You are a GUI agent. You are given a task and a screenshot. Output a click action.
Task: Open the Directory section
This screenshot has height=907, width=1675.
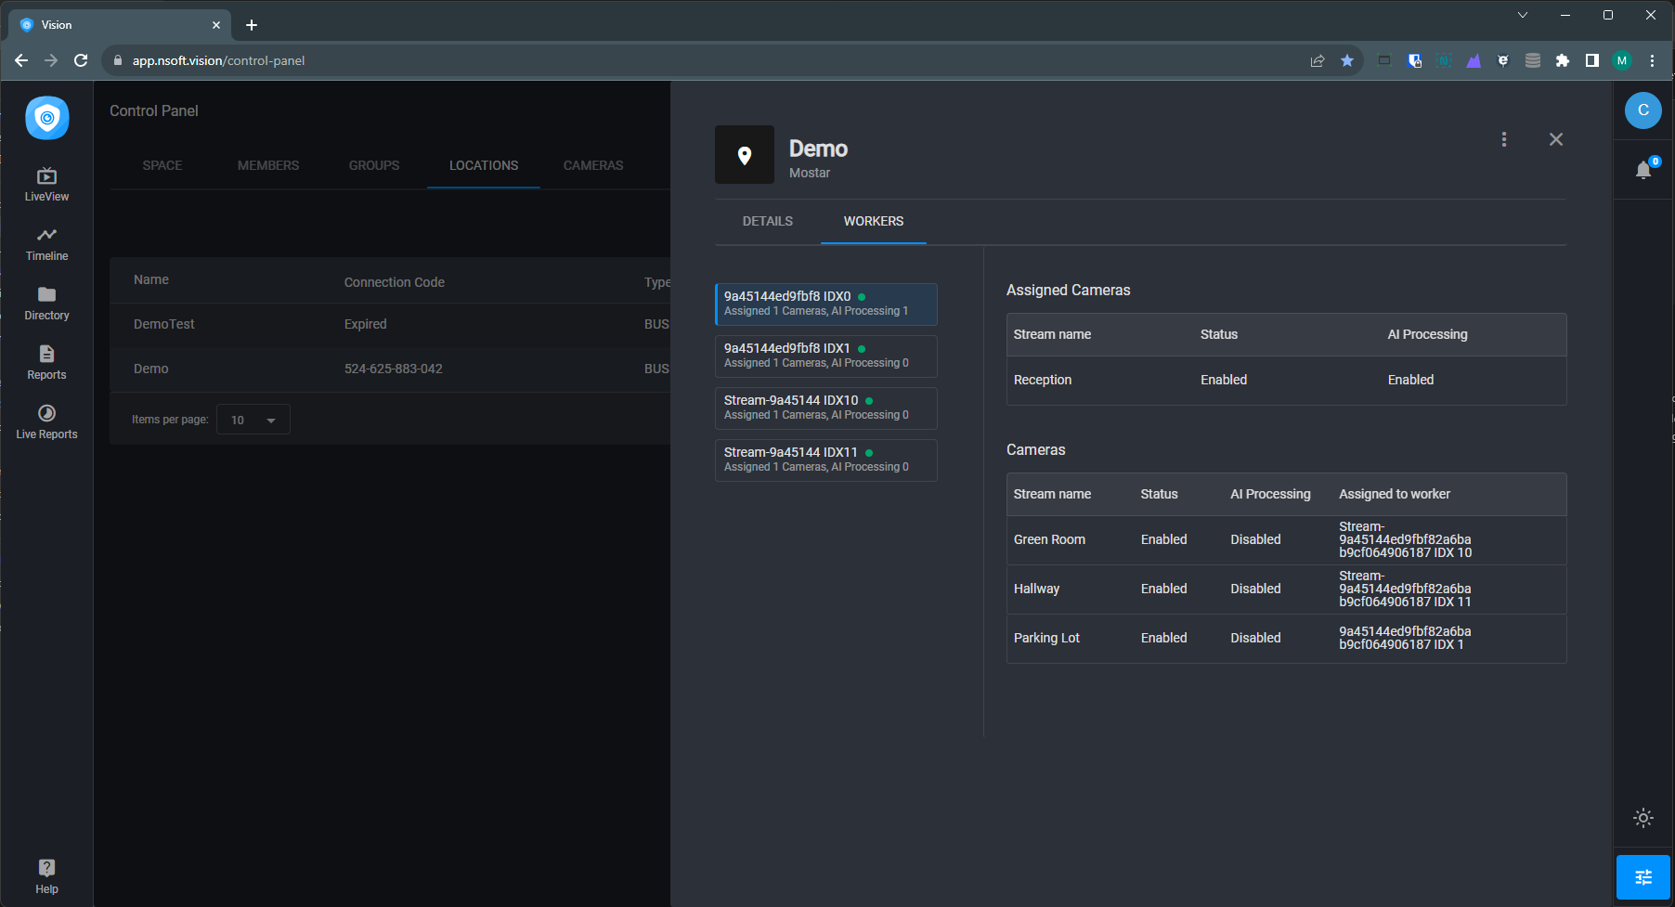[46, 304]
